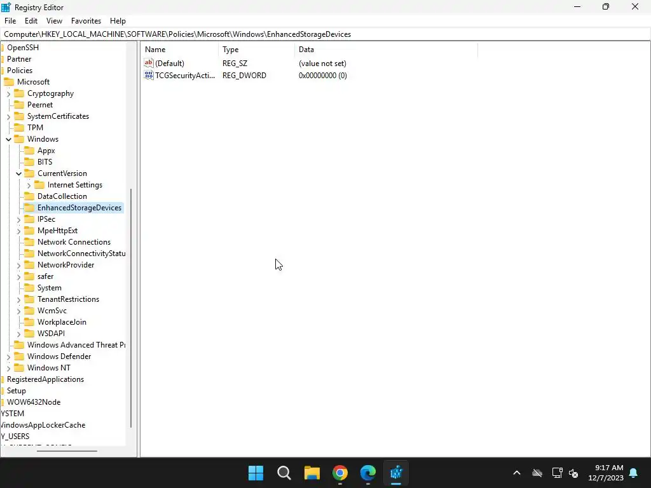Open Microsoft Edge from taskbar
This screenshot has height=488, width=651.
pos(368,473)
